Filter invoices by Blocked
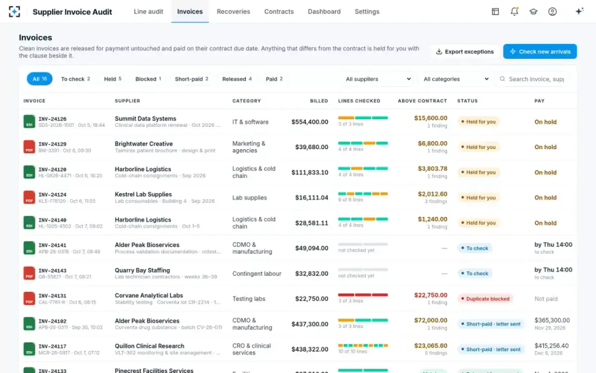596x373 pixels. tap(148, 79)
